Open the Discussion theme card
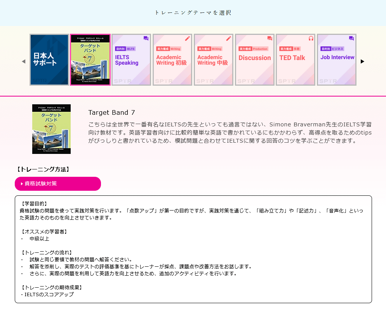Screen dimensions: 386x309 click(254, 60)
